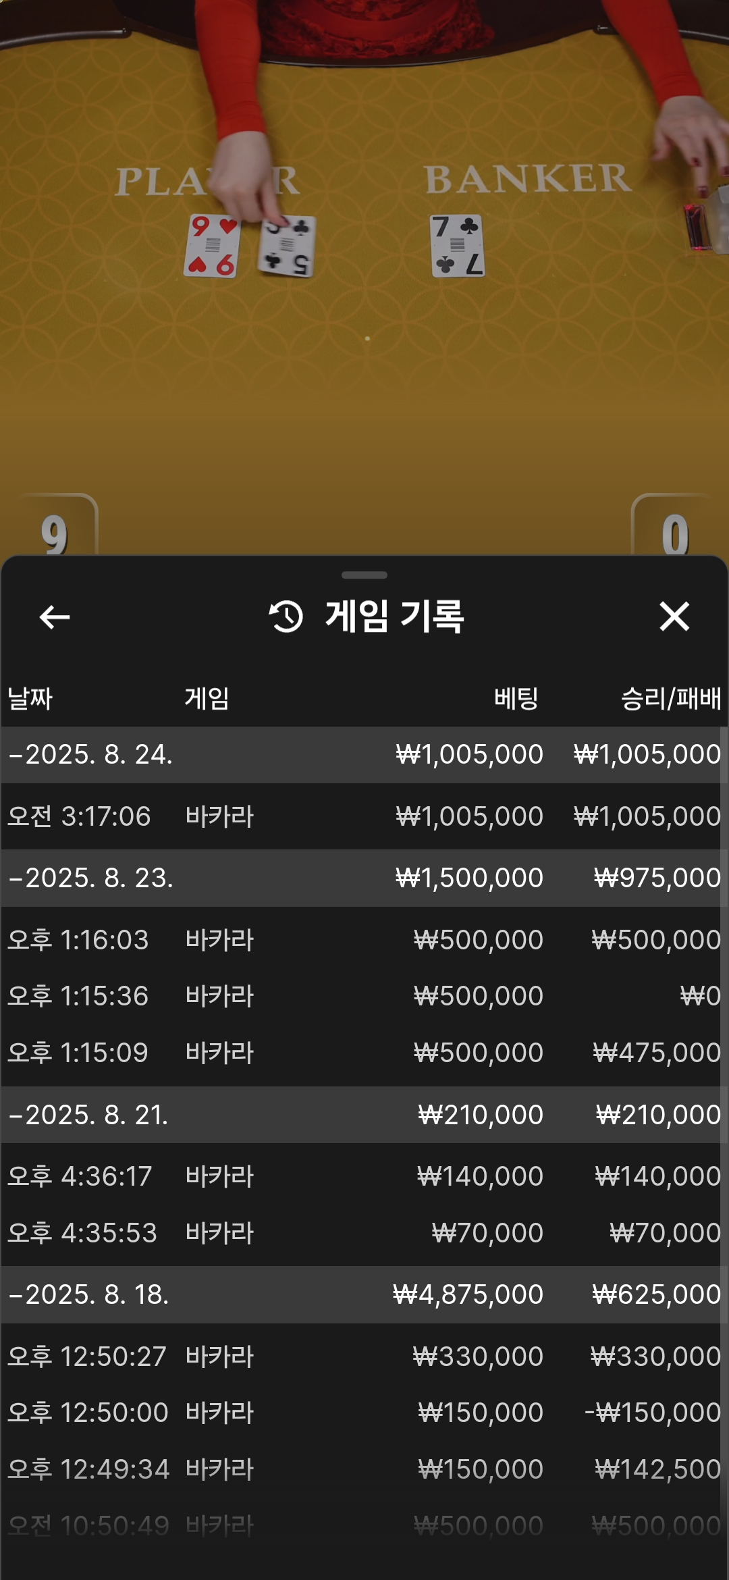Tap the back arrow in game history
The image size is (729, 1580).
tap(55, 616)
